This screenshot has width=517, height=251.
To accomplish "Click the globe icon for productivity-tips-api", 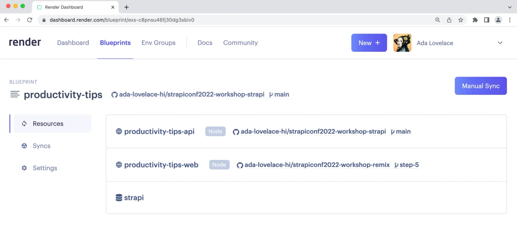I will pos(119,131).
